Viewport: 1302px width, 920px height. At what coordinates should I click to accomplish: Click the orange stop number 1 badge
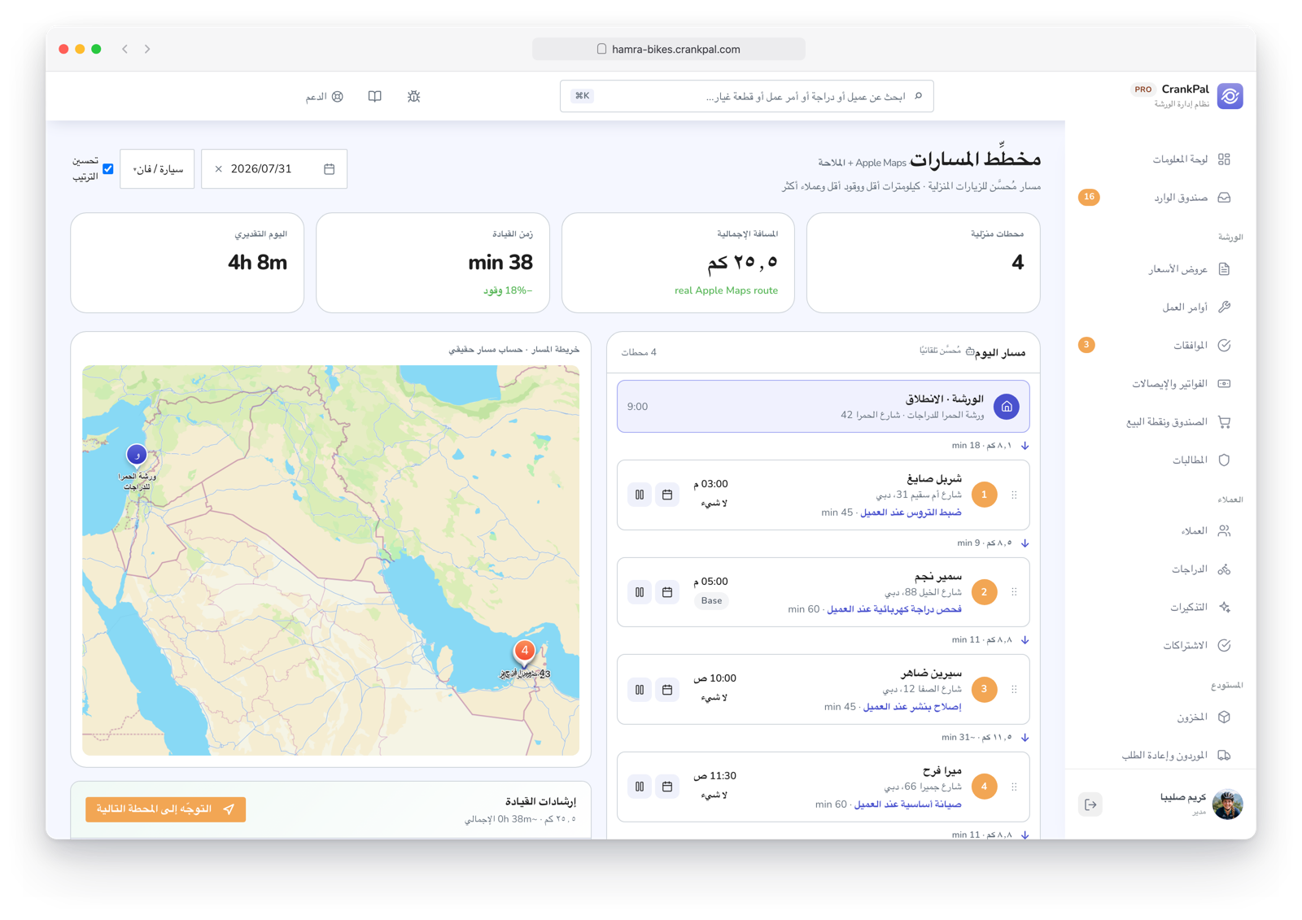click(x=984, y=495)
